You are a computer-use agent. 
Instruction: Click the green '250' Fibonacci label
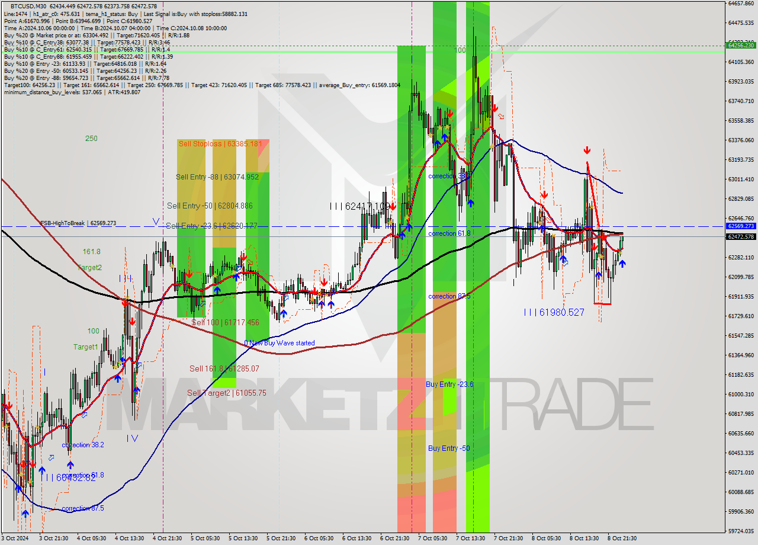91,139
